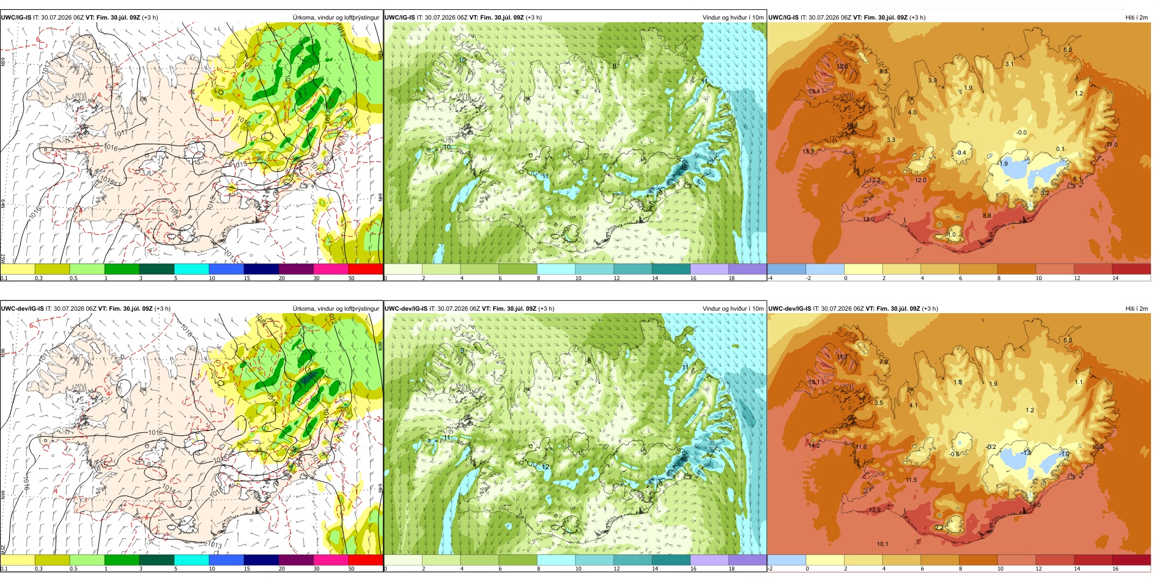Open the top UWC/IG-IS precipitation map

[x=191, y=143]
